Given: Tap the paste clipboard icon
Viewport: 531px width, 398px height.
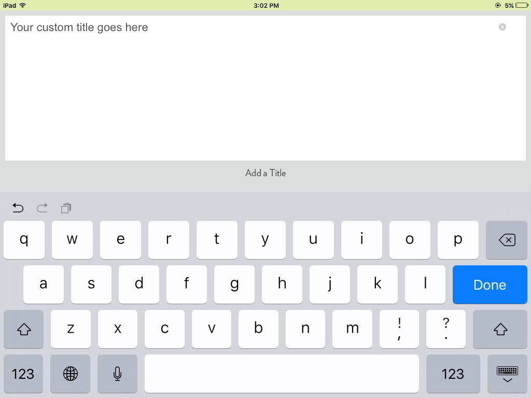Looking at the screenshot, I should 66,208.
